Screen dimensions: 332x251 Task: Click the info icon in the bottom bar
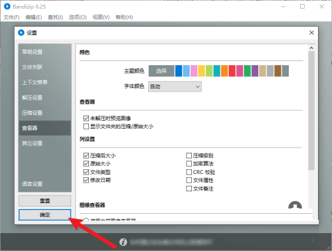coord(123,242)
